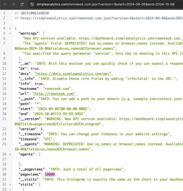
Task: Click the version value 1 on line 22
Action: tap(42, 129)
